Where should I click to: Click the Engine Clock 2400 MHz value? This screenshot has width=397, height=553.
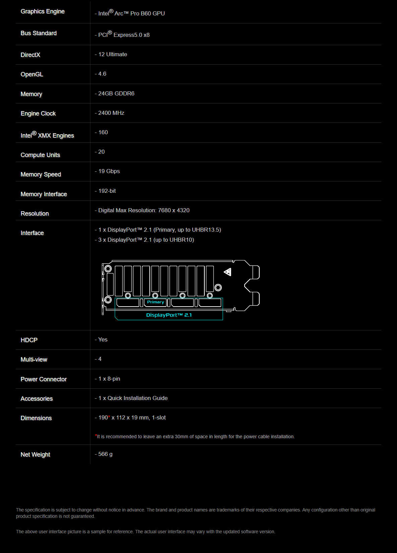(111, 113)
